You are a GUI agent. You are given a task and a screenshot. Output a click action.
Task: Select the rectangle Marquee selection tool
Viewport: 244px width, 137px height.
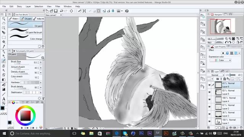[3, 37]
